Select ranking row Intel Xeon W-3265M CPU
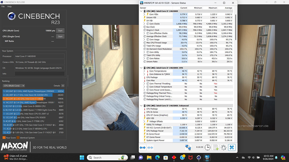This screenshot has height=162, width=289. pos(33,95)
